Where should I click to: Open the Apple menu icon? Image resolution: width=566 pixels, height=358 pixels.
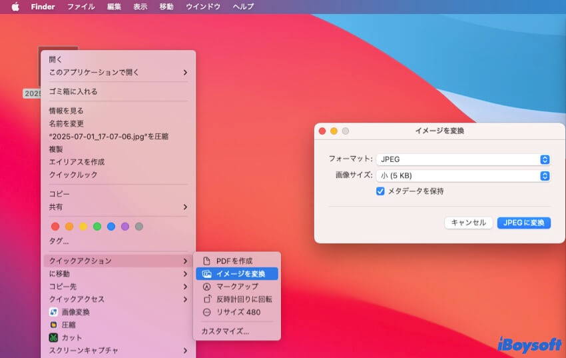[15, 7]
